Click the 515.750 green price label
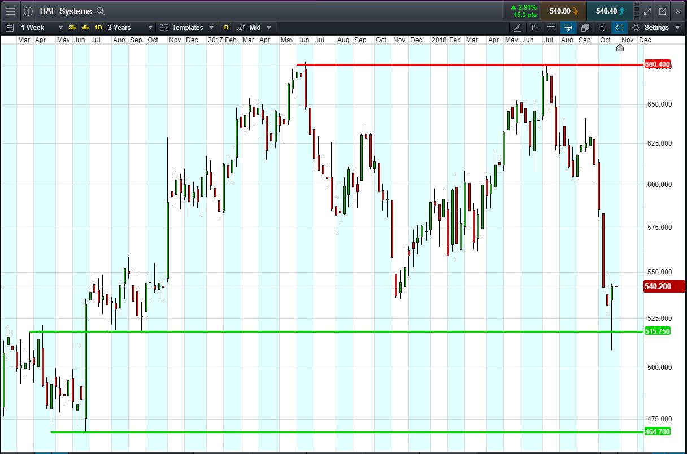The image size is (687, 454). 658,331
